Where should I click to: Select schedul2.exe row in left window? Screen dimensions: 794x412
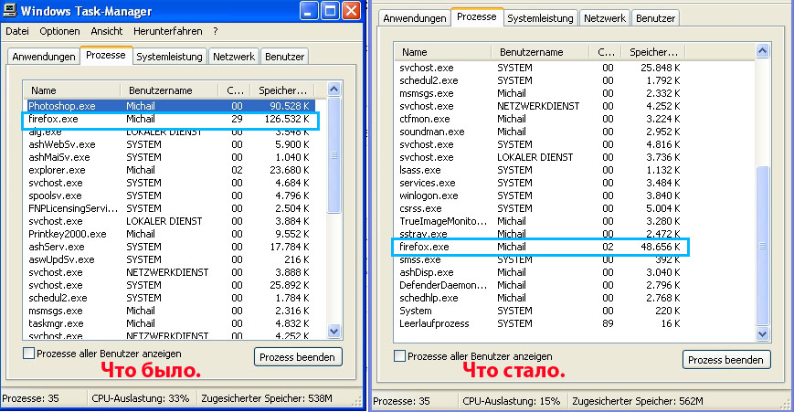[170, 298]
